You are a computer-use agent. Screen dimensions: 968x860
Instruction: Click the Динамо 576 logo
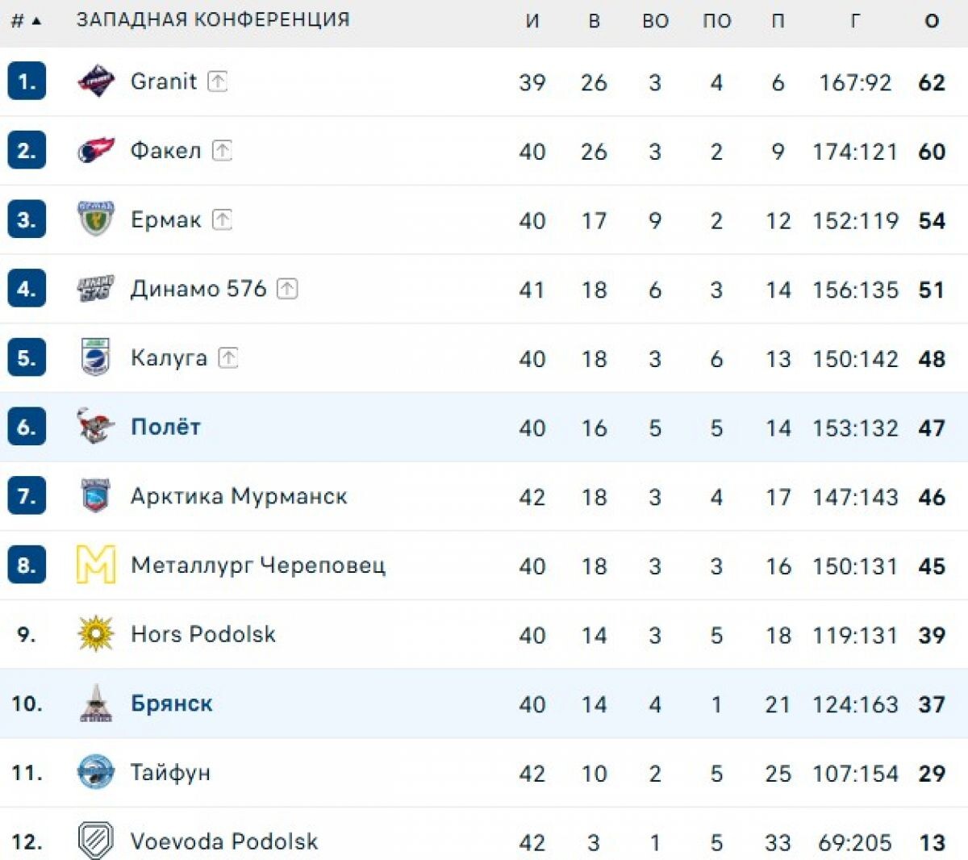click(96, 288)
